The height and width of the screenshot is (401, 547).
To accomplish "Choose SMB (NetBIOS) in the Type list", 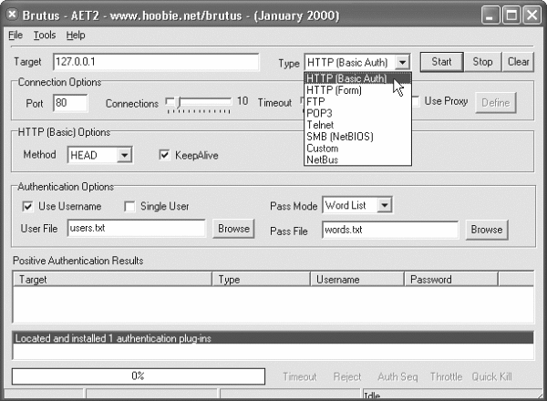I will point(339,137).
